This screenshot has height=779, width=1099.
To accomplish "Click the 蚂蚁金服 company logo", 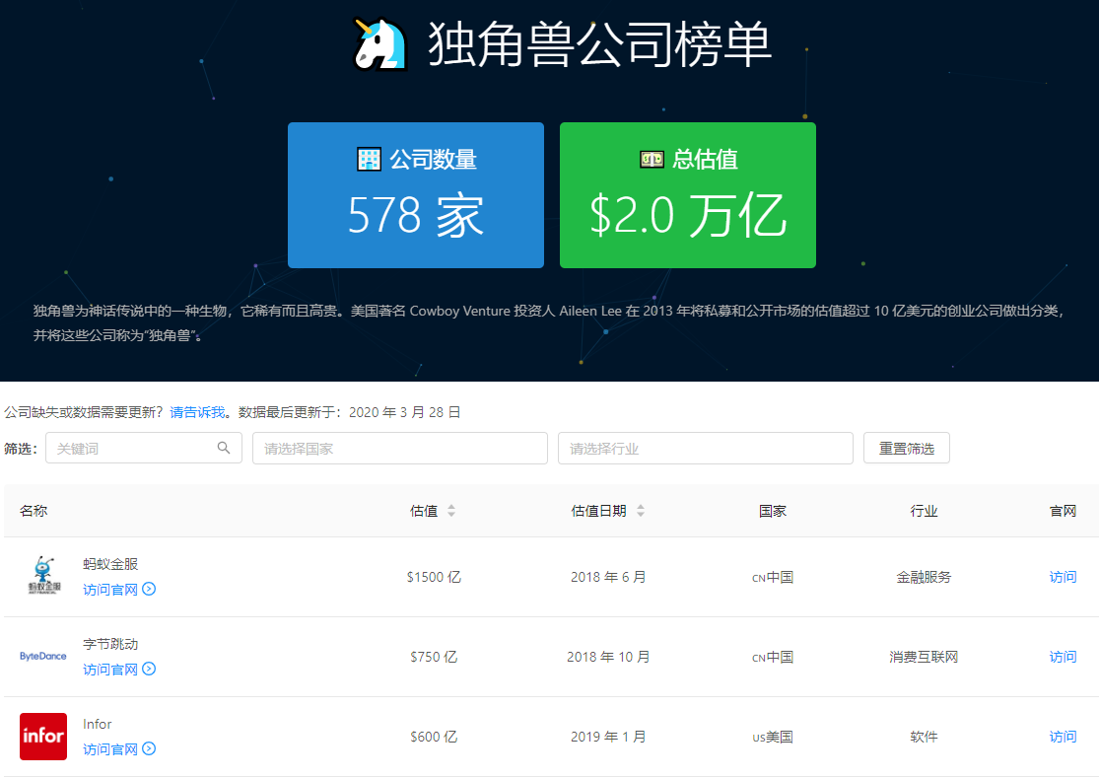I will [44, 577].
